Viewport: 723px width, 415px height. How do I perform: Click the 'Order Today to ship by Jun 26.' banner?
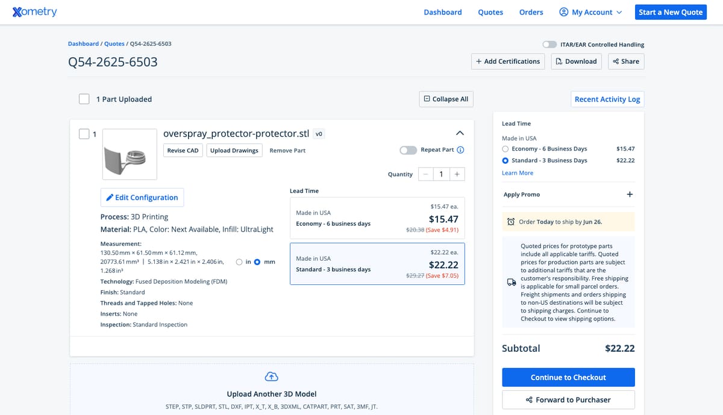click(x=568, y=222)
